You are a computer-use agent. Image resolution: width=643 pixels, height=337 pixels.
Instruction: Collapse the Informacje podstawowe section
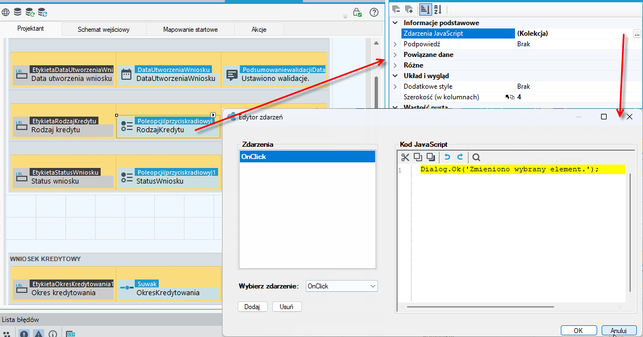[395, 23]
